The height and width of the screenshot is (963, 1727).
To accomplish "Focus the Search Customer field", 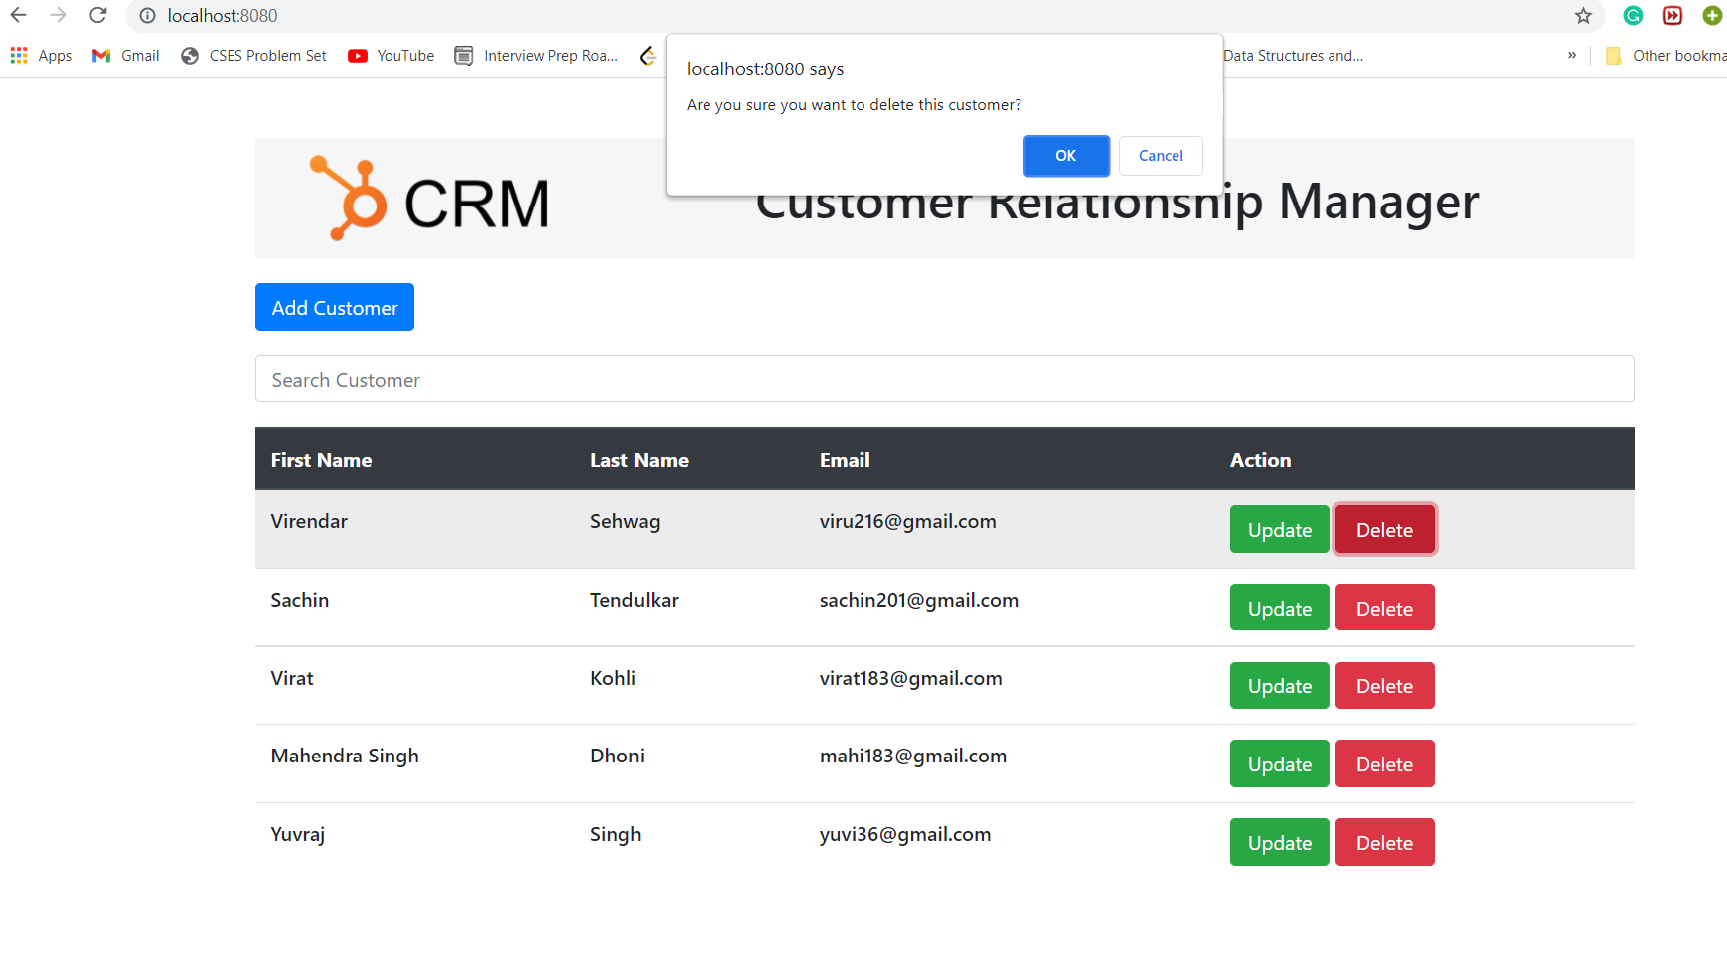I will [x=944, y=379].
